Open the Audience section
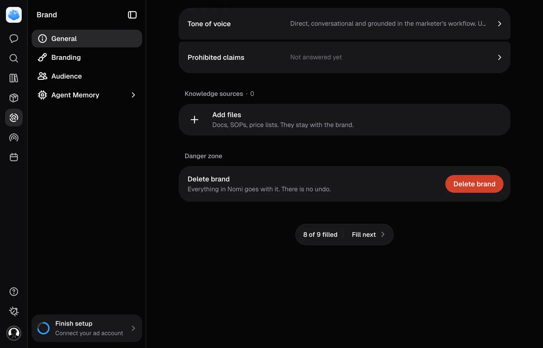The height and width of the screenshot is (348, 543). (x=87, y=76)
